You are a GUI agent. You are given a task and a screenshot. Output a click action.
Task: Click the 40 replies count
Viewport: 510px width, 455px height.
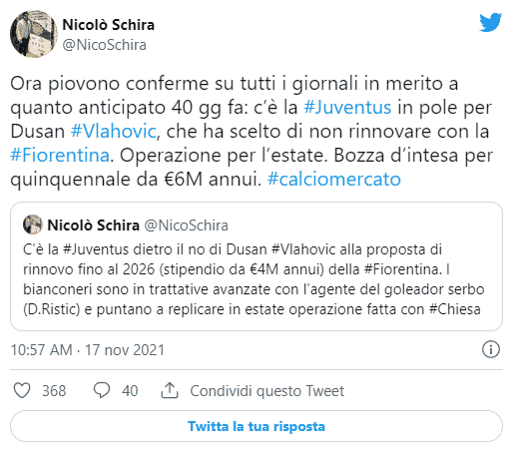point(130,391)
